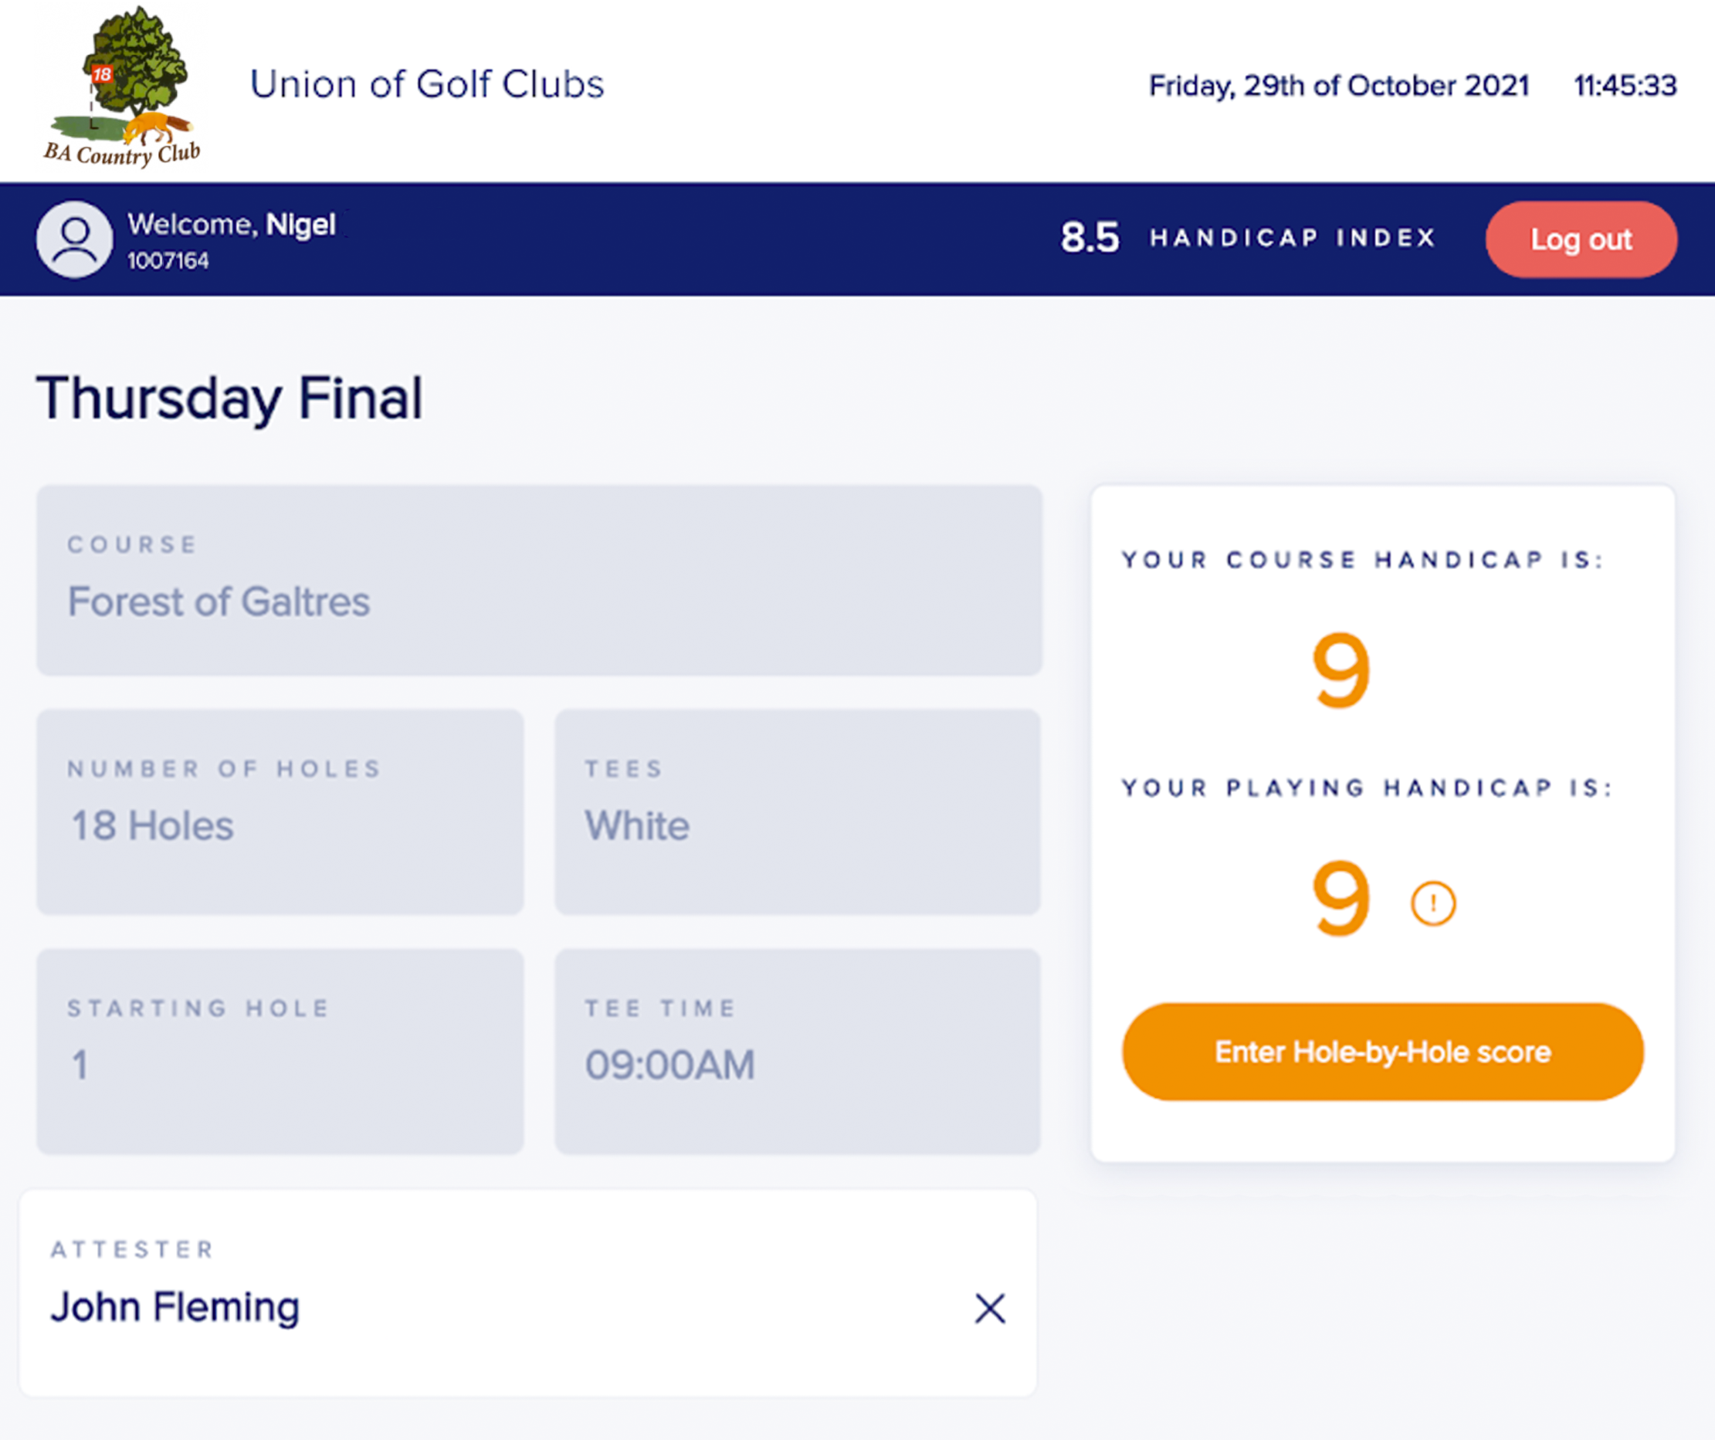
Task: Open the user profile avatar icon
Action: coord(74,239)
